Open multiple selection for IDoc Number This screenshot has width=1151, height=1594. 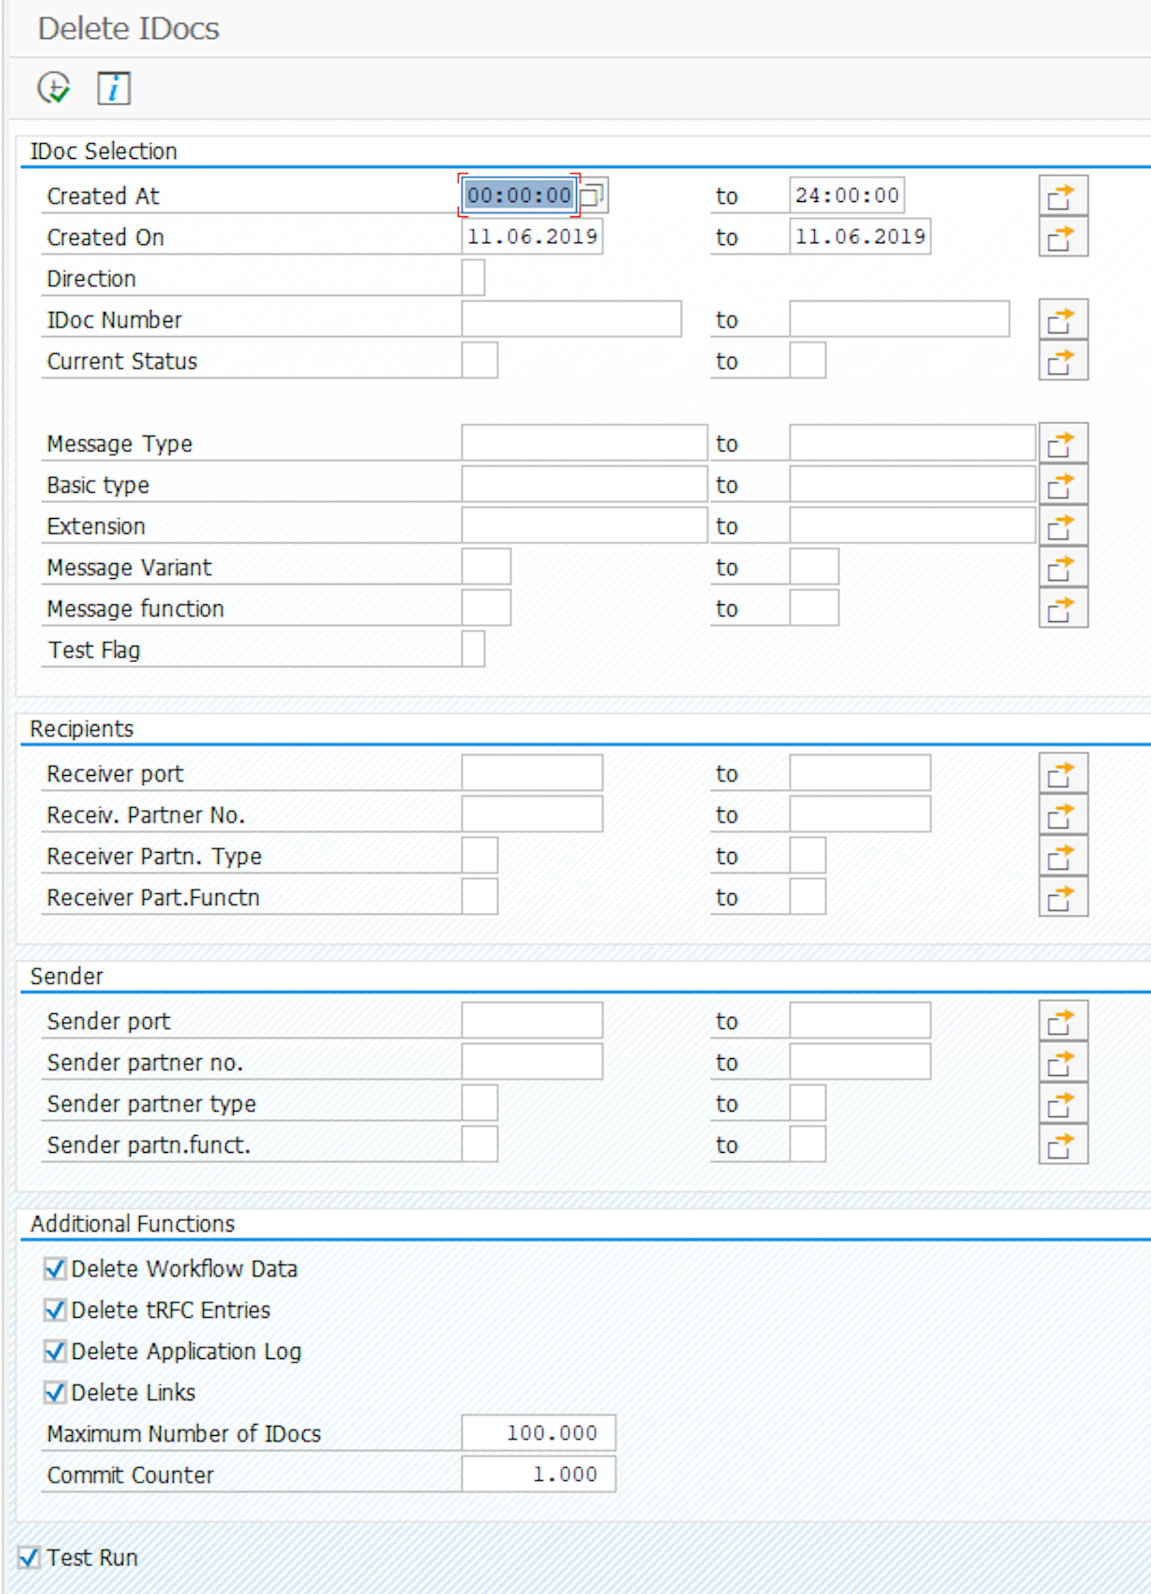(1063, 320)
